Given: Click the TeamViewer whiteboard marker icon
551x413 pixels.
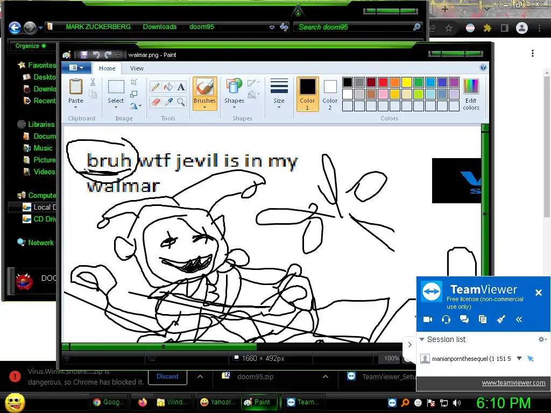Looking at the screenshot, I should 501,319.
